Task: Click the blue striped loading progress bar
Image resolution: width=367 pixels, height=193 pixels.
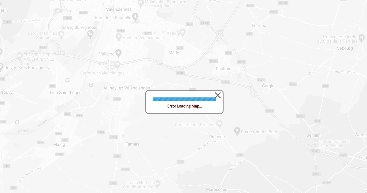Action: click(184, 99)
